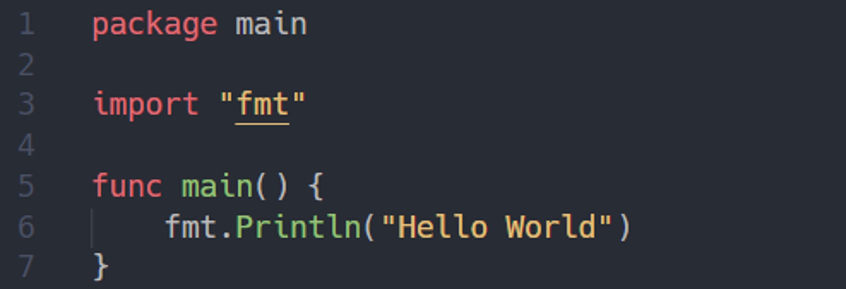Click line number 7 in gutter

click(x=26, y=266)
